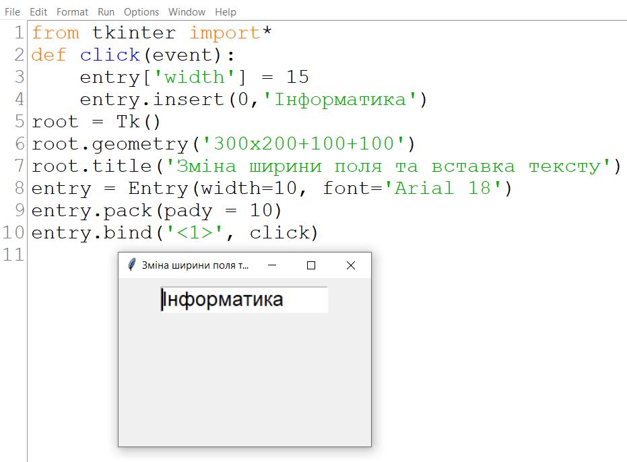Click 'entry.insert' on line 4

click(x=152, y=100)
